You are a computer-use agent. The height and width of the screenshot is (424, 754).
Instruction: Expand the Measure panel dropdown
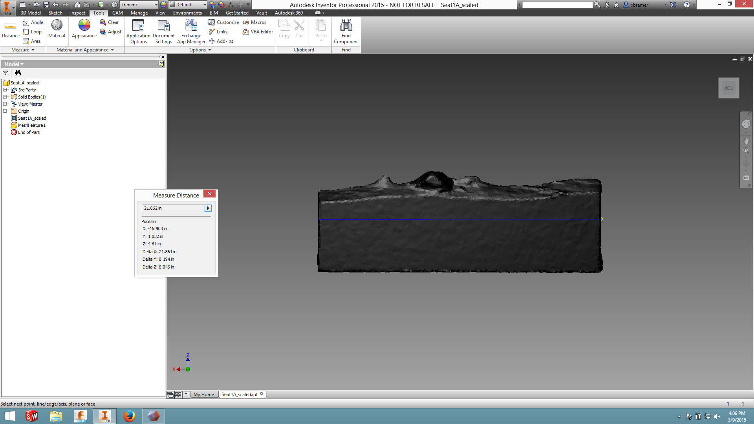tap(23, 50)
